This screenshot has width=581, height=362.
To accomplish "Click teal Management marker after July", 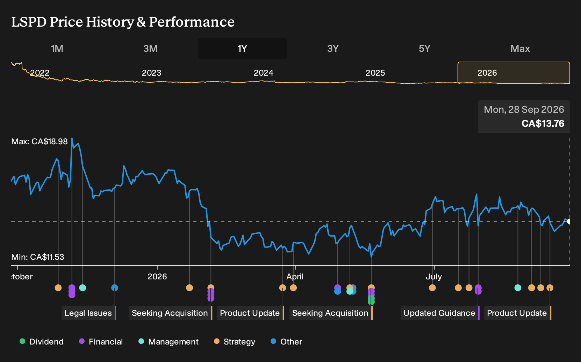I will pyautogui.click(x=518, y=288).
